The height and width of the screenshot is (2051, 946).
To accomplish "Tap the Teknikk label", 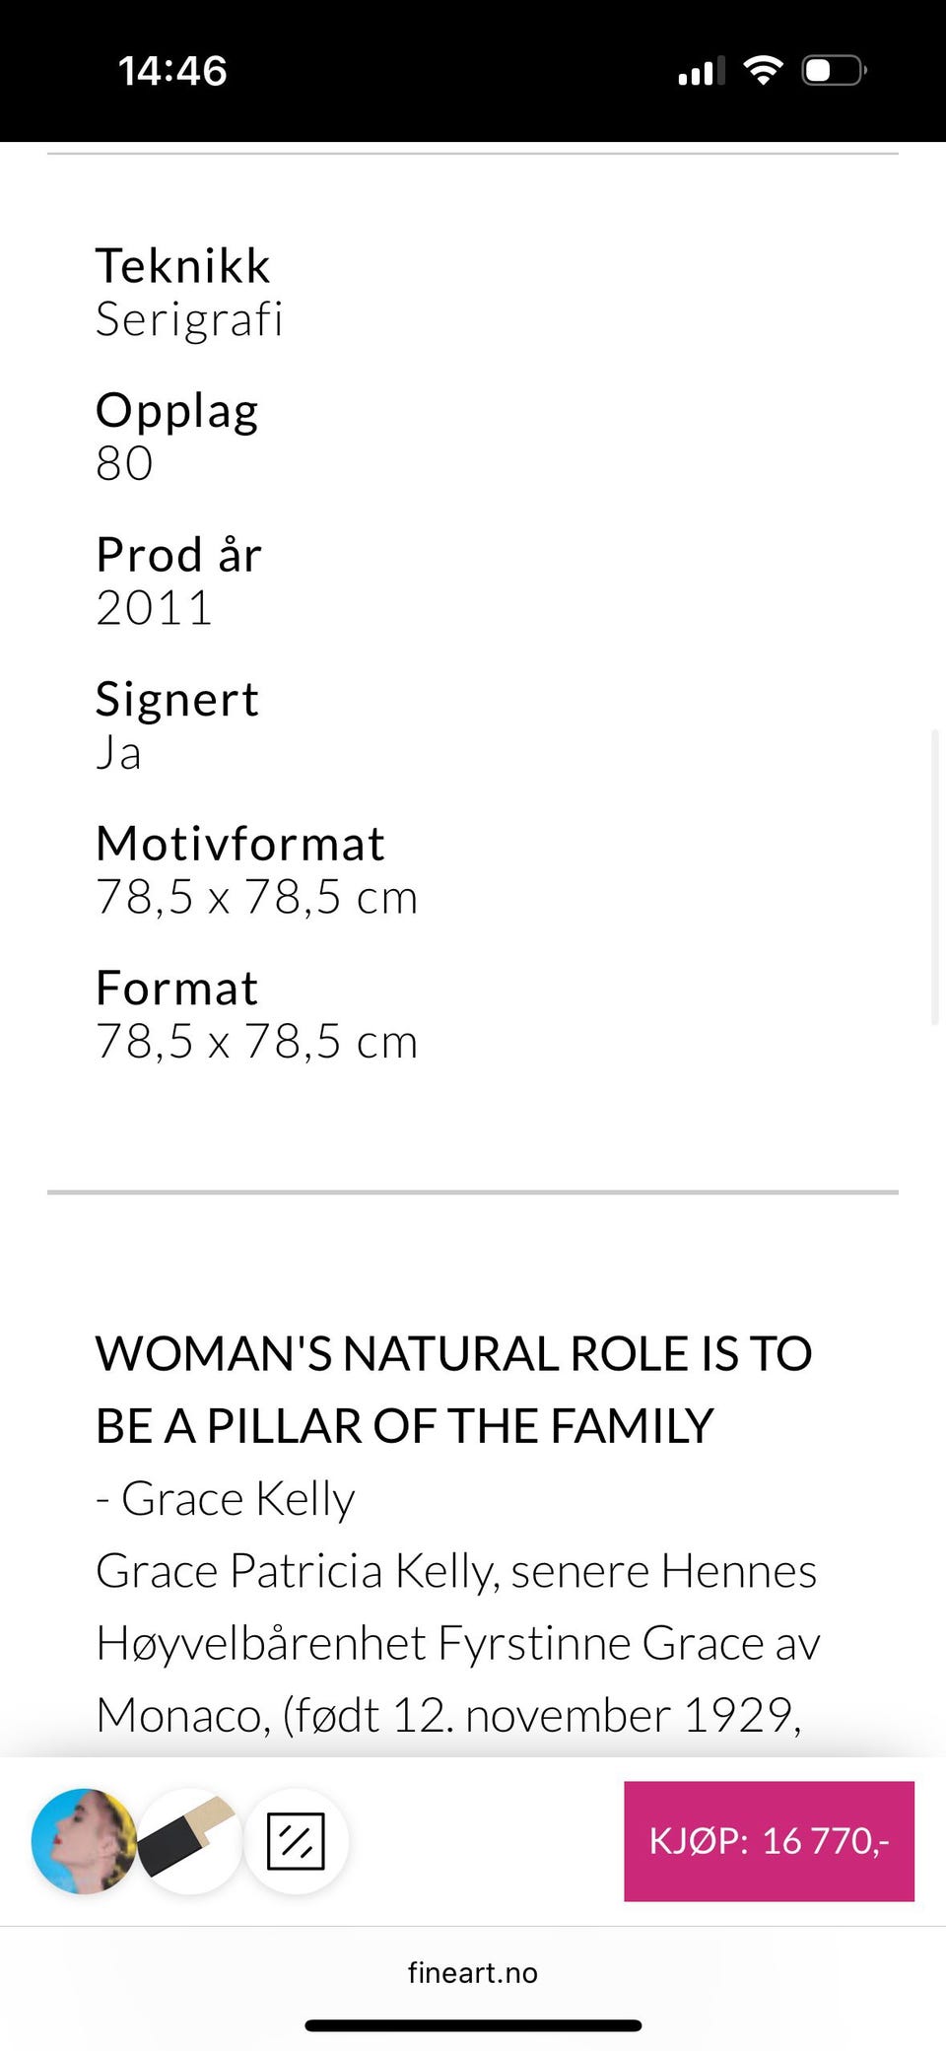I will coord(182,266).
